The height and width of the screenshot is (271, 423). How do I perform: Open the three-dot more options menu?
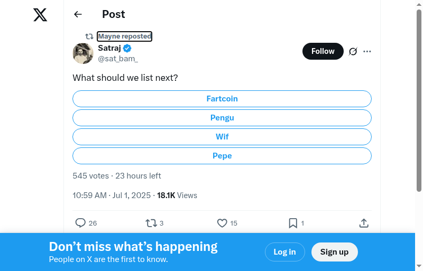pyautogui.click(x=367, y=51)
